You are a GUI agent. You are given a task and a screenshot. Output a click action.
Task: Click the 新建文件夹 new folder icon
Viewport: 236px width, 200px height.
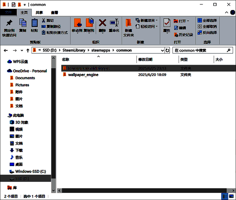pos(129,23)
